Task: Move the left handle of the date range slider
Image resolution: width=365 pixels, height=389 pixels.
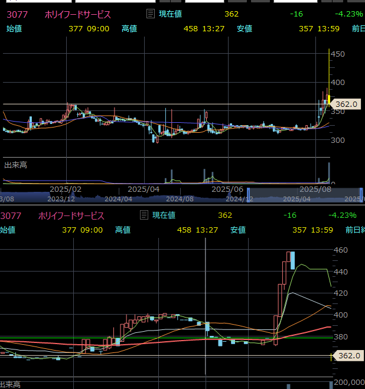Action: tap(248, 195)
